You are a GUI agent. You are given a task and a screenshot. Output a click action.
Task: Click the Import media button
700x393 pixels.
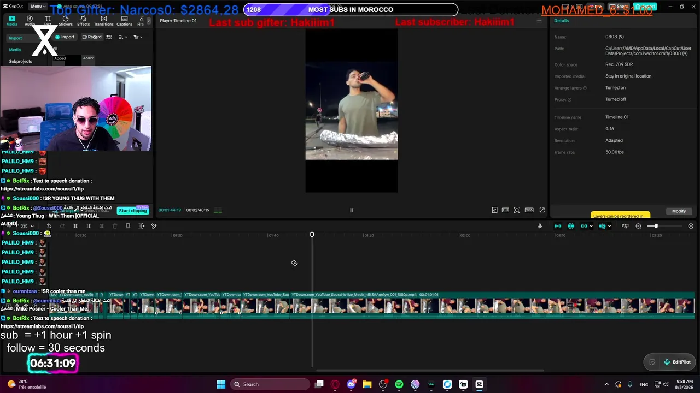pos(65,37)
